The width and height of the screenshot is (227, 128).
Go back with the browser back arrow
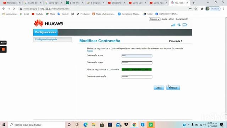tap(4, 9)
